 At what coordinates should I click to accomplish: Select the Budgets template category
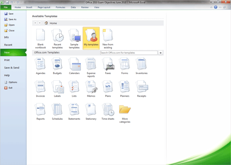tap(57, 66)
